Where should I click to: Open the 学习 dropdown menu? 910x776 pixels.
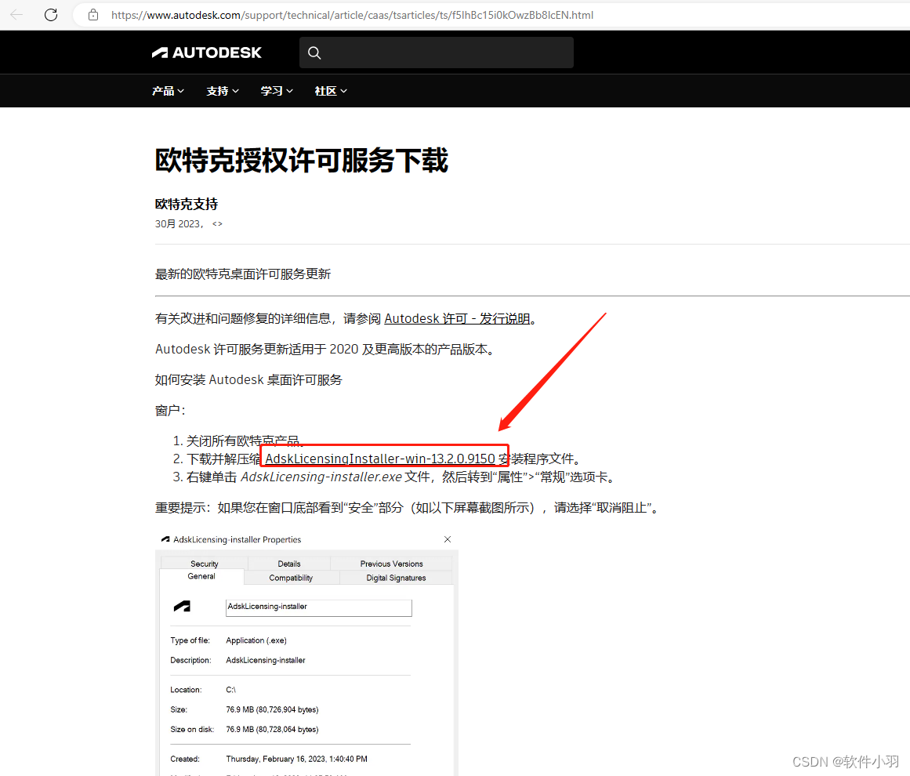pos(277,91)
